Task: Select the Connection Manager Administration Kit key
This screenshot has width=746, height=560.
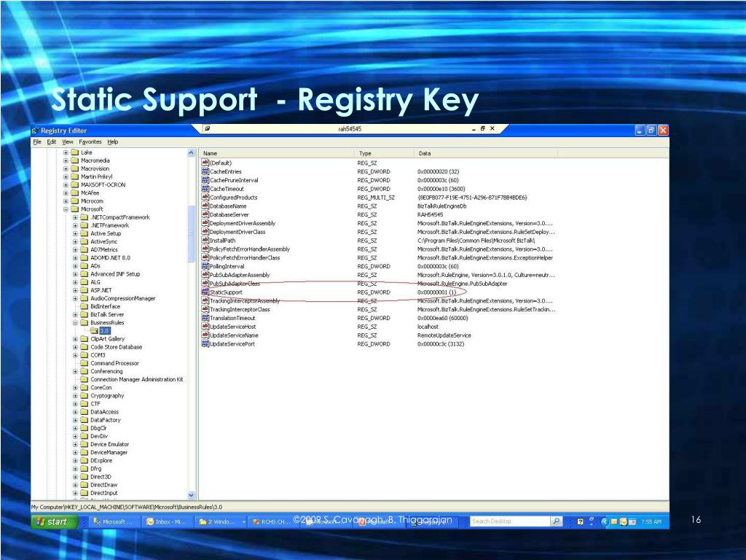Action: (136, 379)
